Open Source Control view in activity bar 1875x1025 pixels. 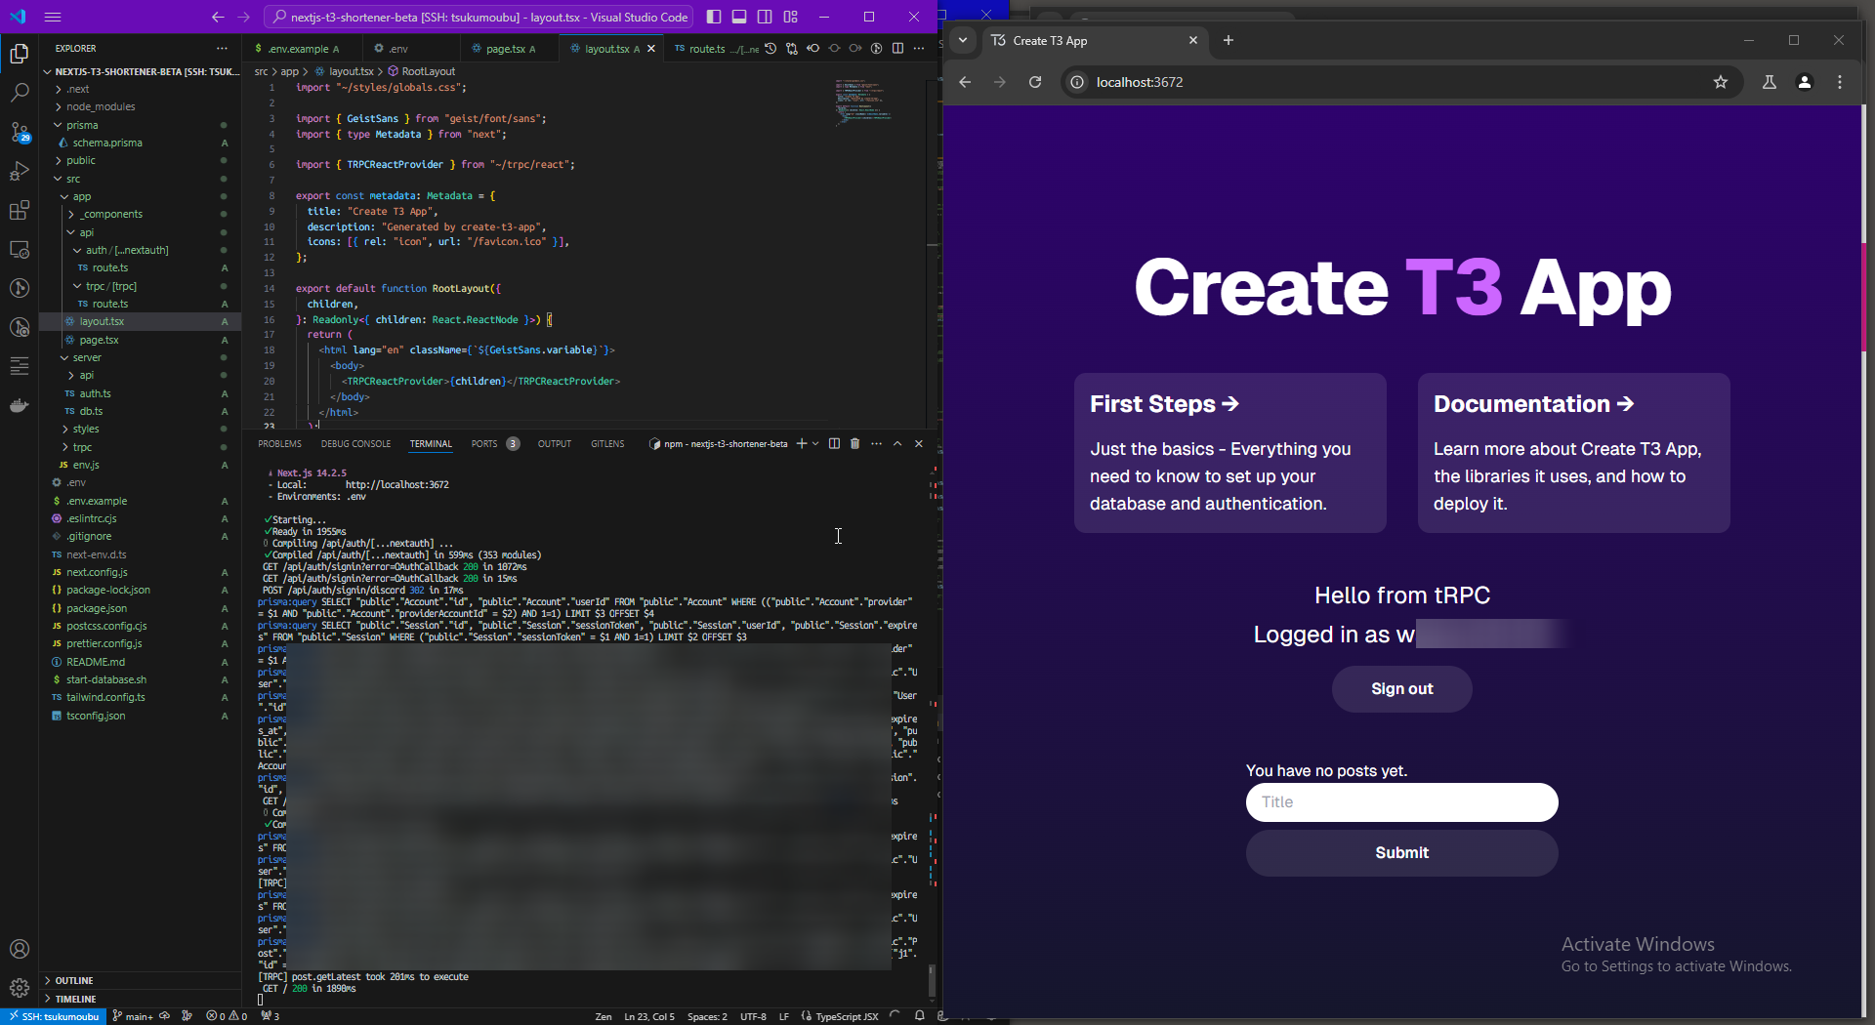[x=20, y=132]
